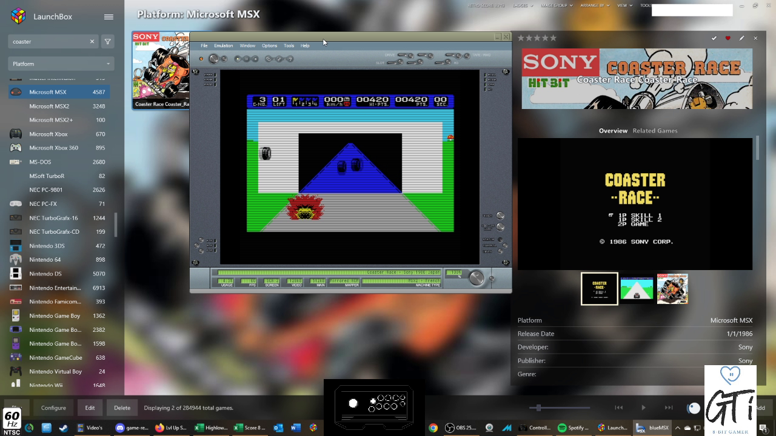Switch to the Related Games tab
776x436 pixels.
(655, 131)
